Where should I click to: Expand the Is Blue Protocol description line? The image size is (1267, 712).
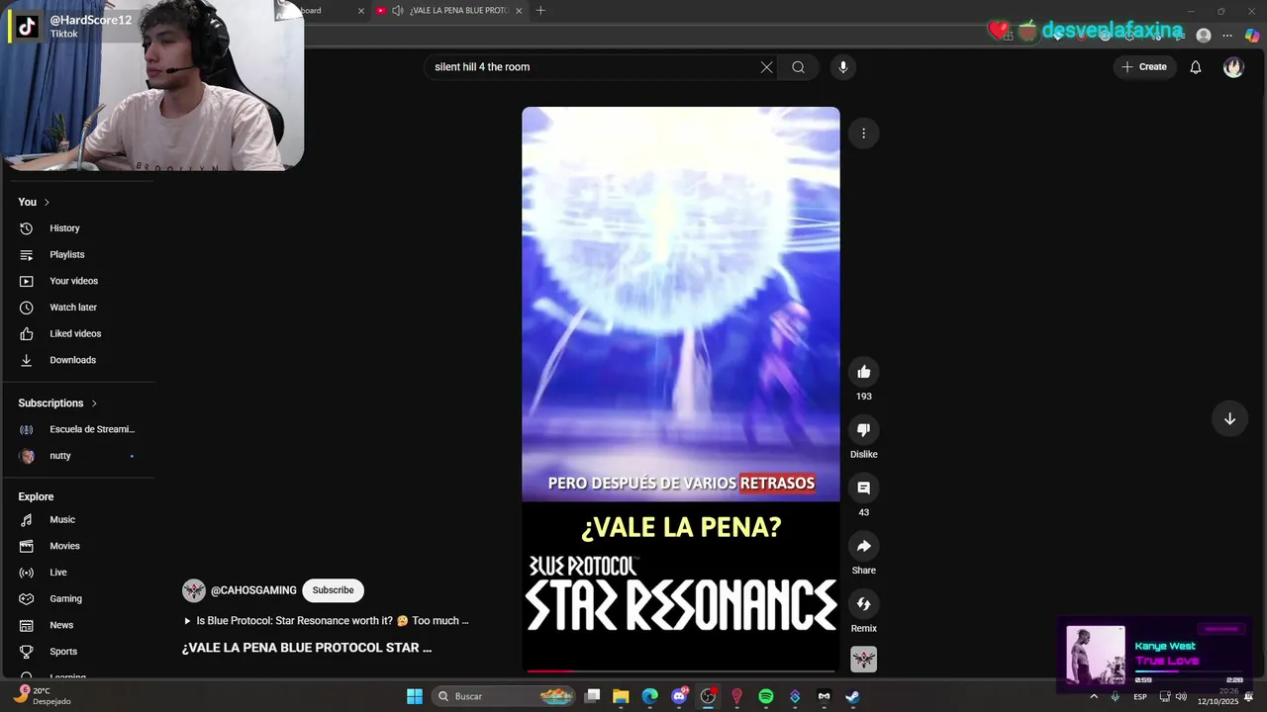327,621
